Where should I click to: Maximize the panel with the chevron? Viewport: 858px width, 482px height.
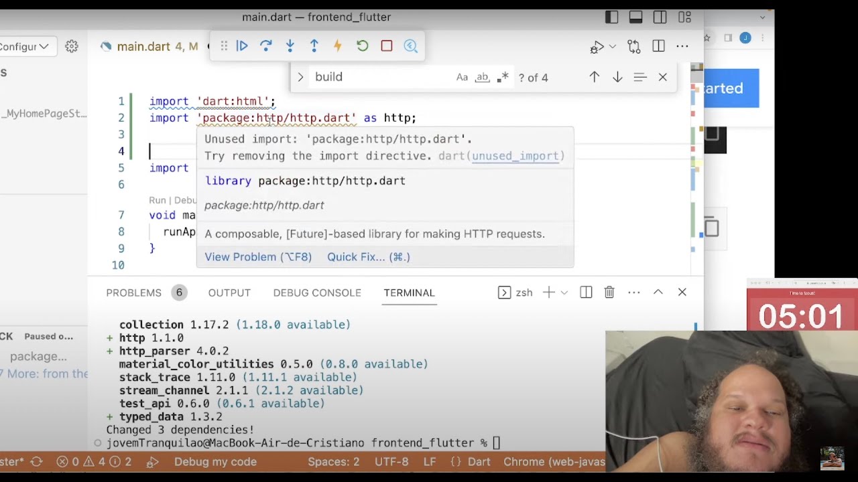658,293
